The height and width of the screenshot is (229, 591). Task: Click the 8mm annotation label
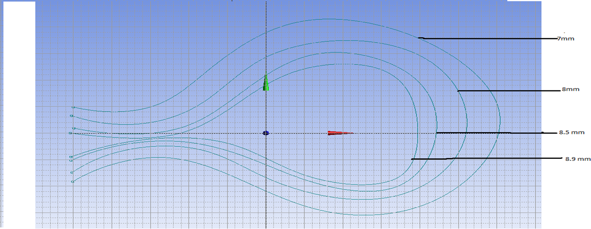(x=570, y=89)
